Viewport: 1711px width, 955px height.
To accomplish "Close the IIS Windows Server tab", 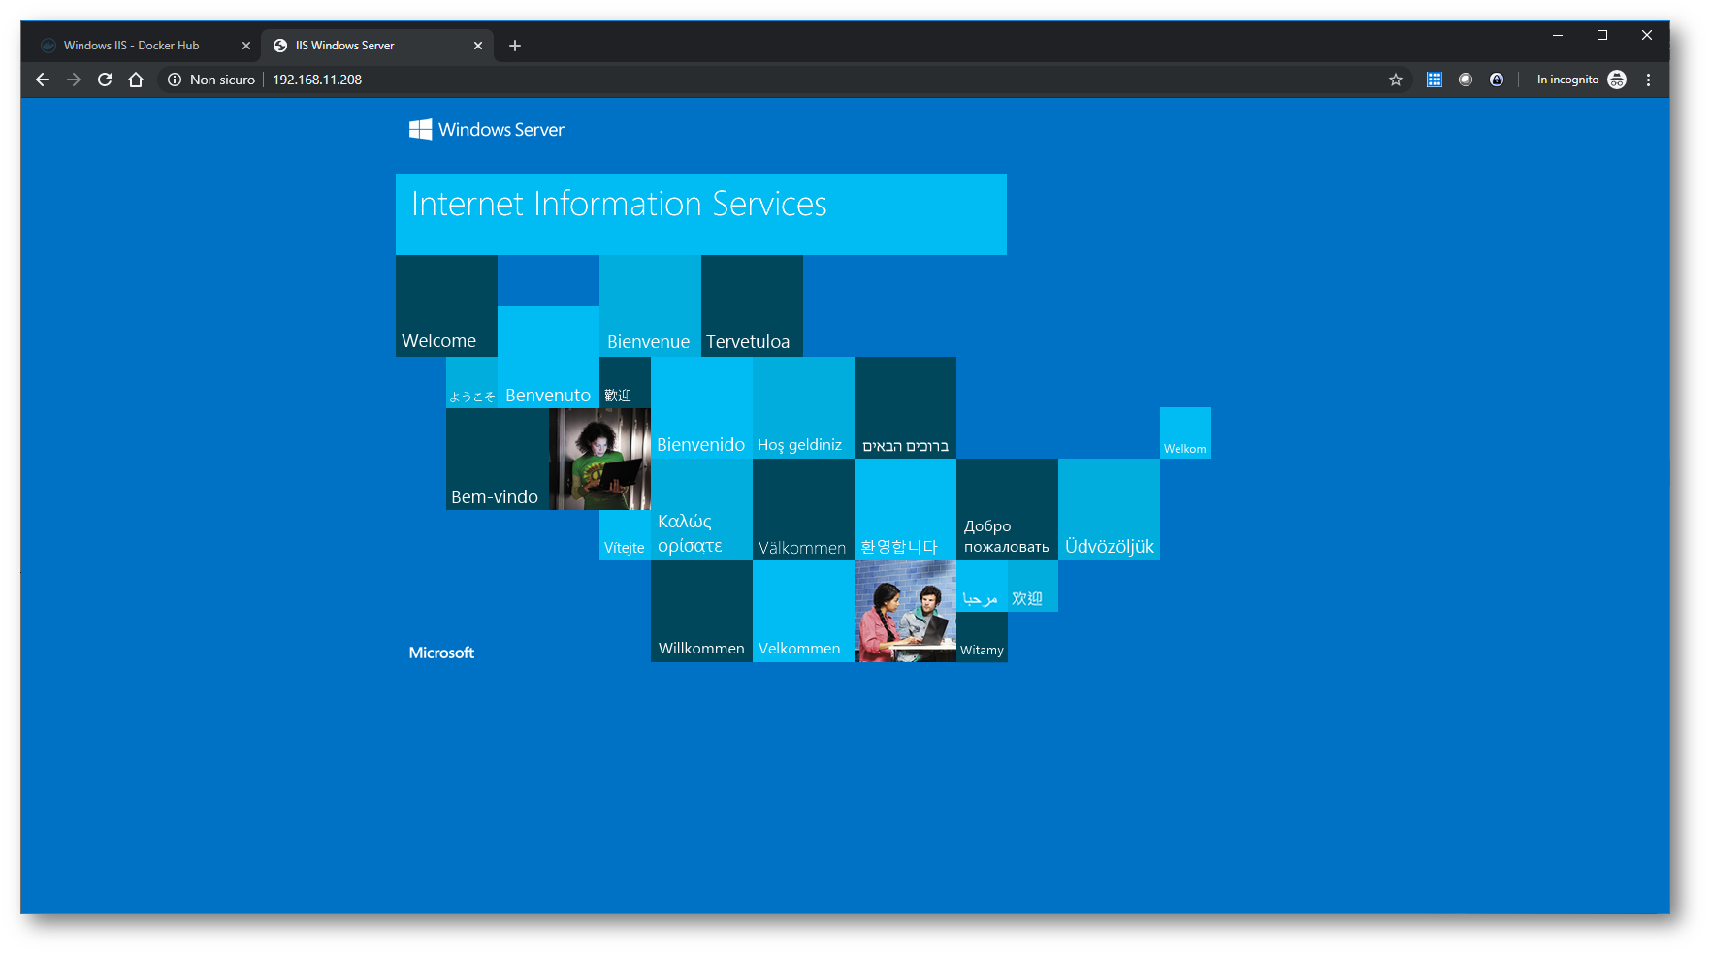I will 478,46.
